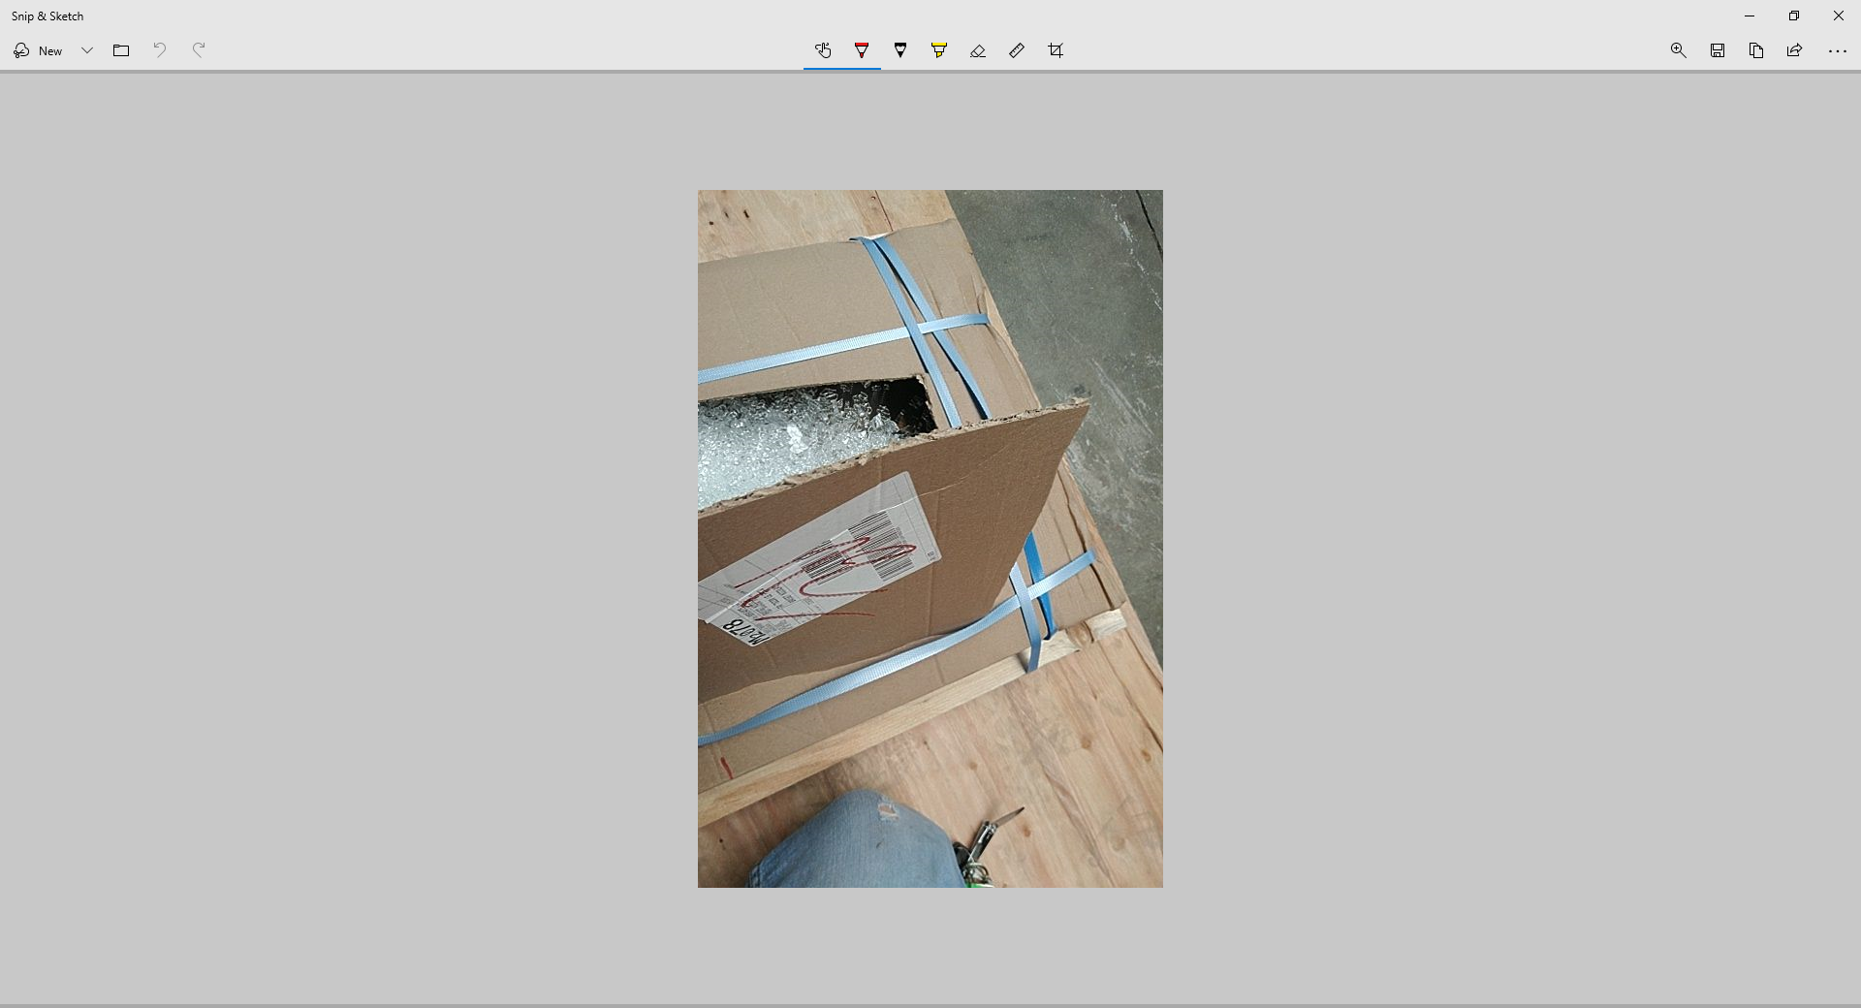This screenshot has width=1861, height=1008.
Task: Select the yellow Highlighter tool
Action: (939, 50)
